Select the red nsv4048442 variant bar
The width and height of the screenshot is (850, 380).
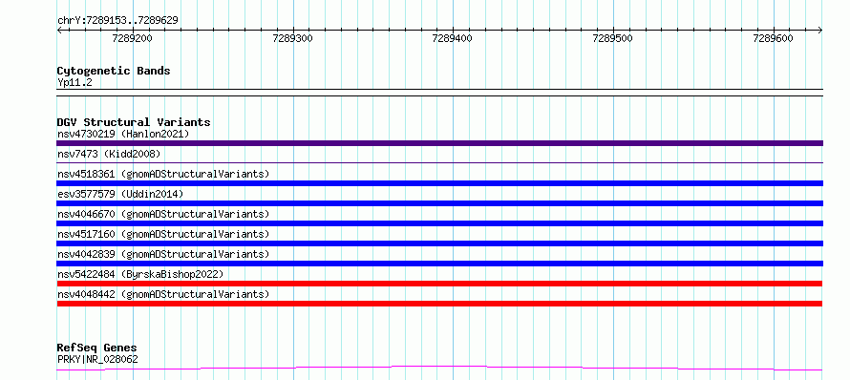[x=439, y=304]
